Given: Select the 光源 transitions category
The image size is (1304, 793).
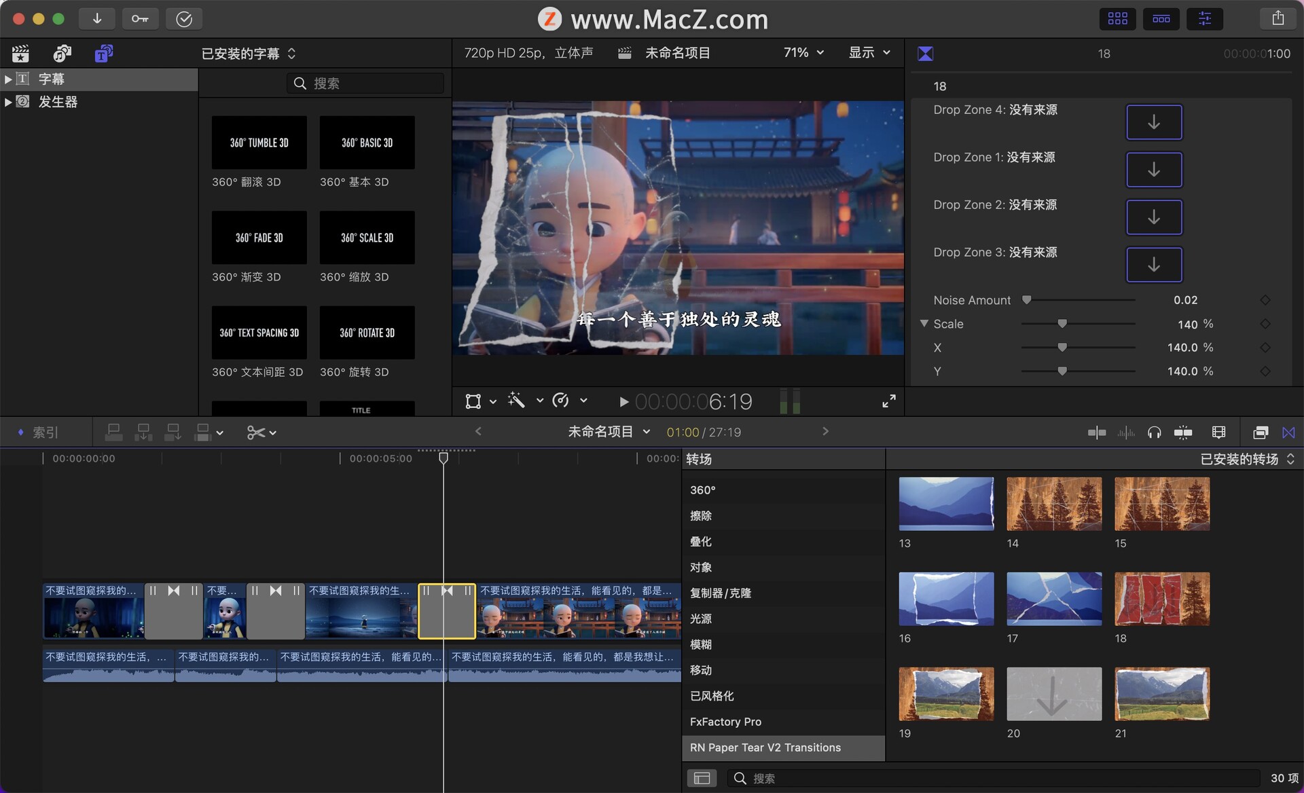Looking at the screenshot, I should (701, 619).
